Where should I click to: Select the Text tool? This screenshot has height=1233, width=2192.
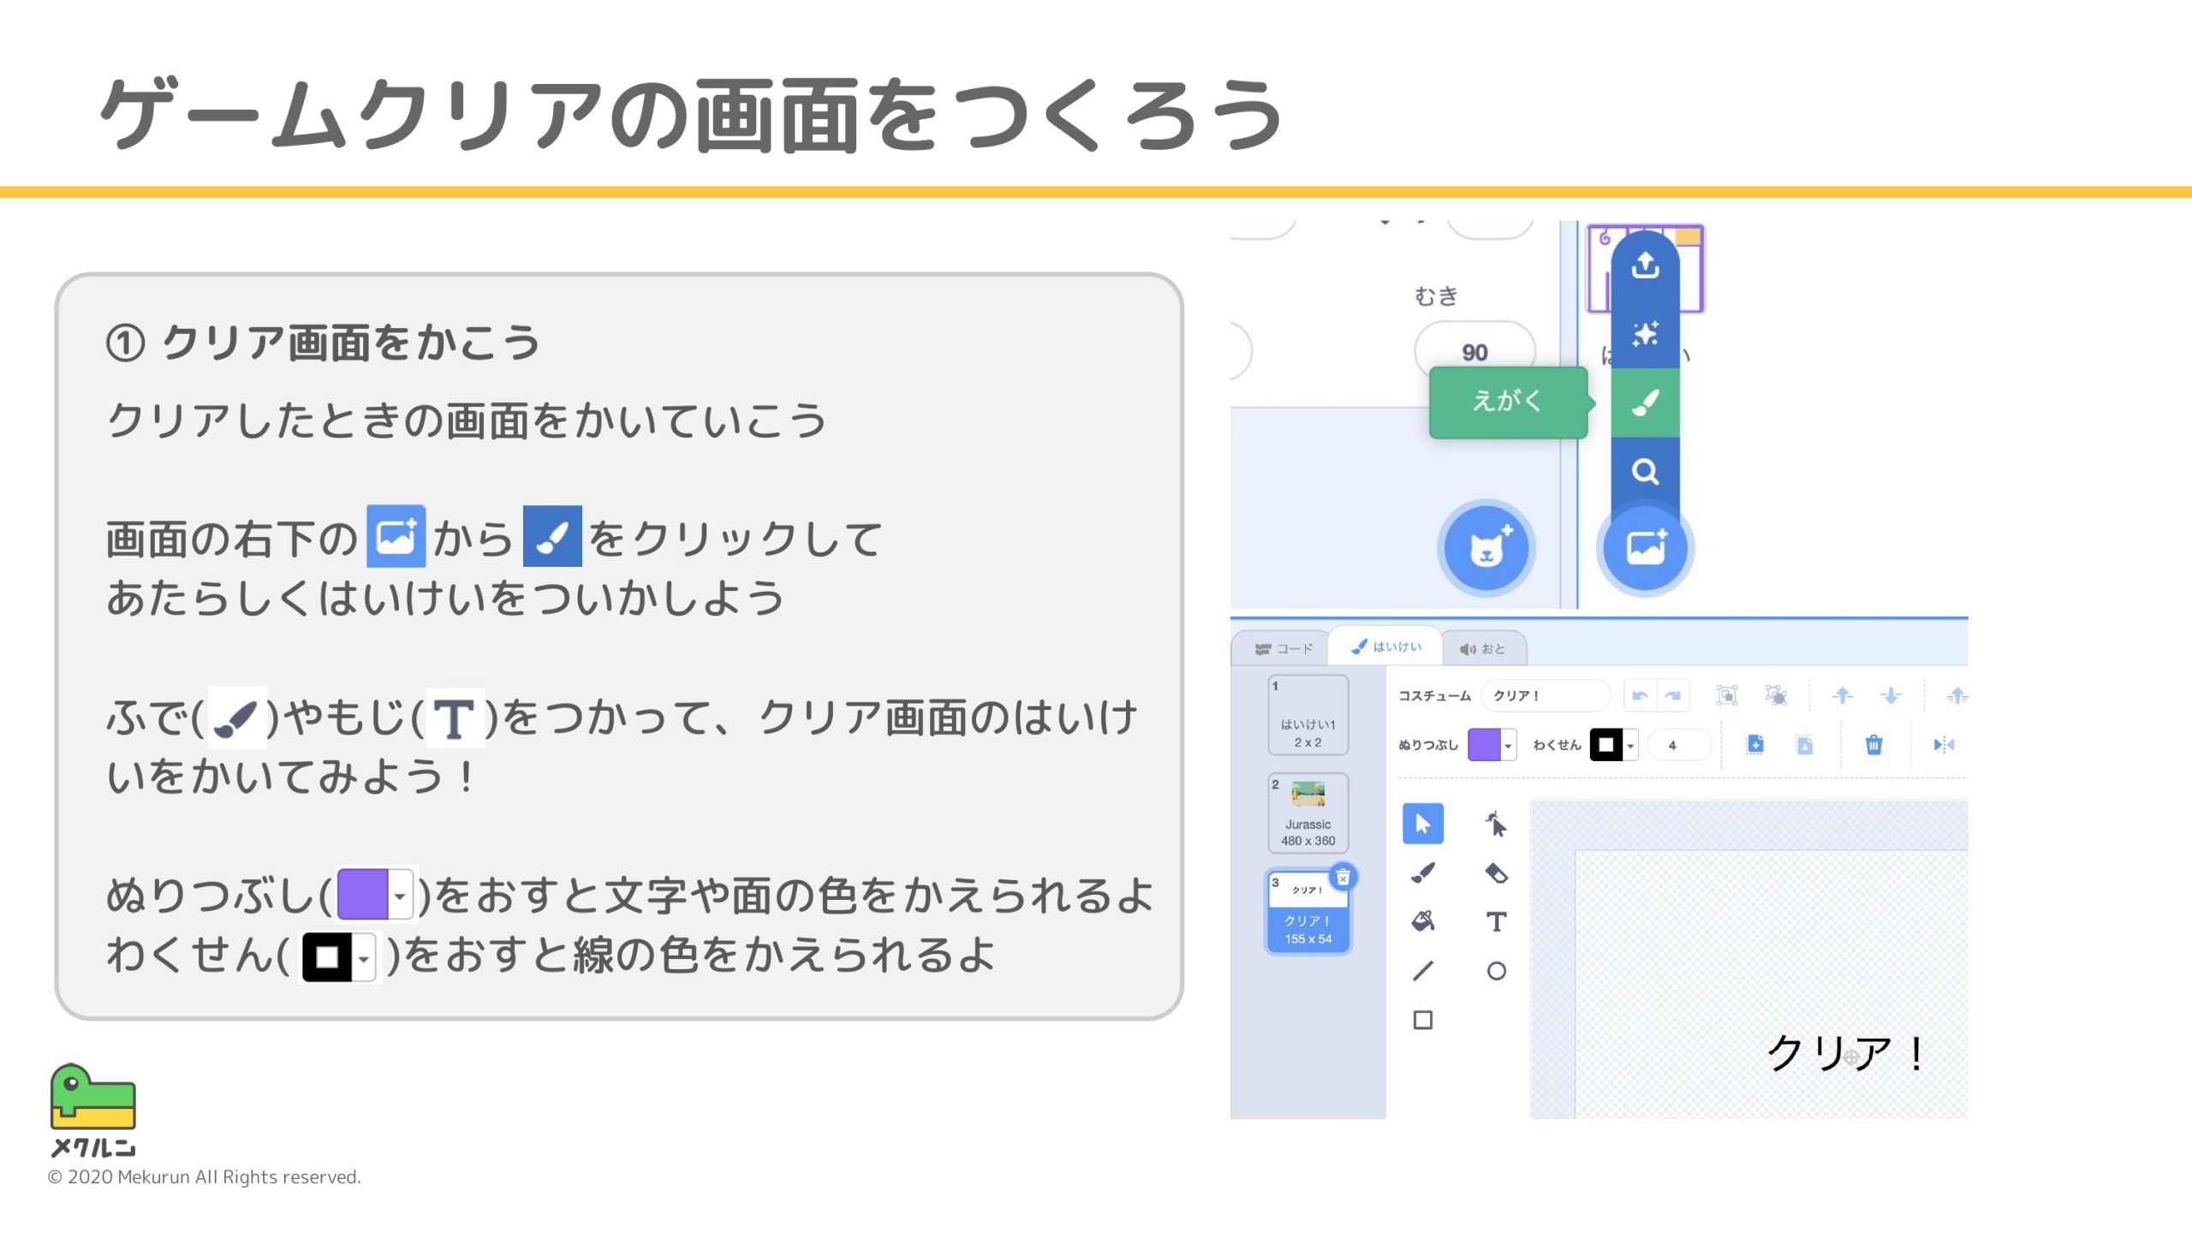pos(1496,922)
